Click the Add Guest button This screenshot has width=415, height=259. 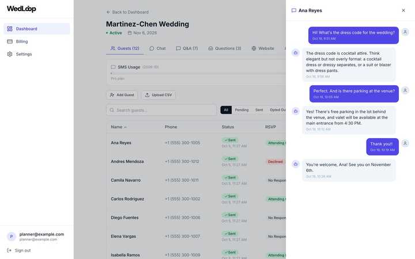122,95
